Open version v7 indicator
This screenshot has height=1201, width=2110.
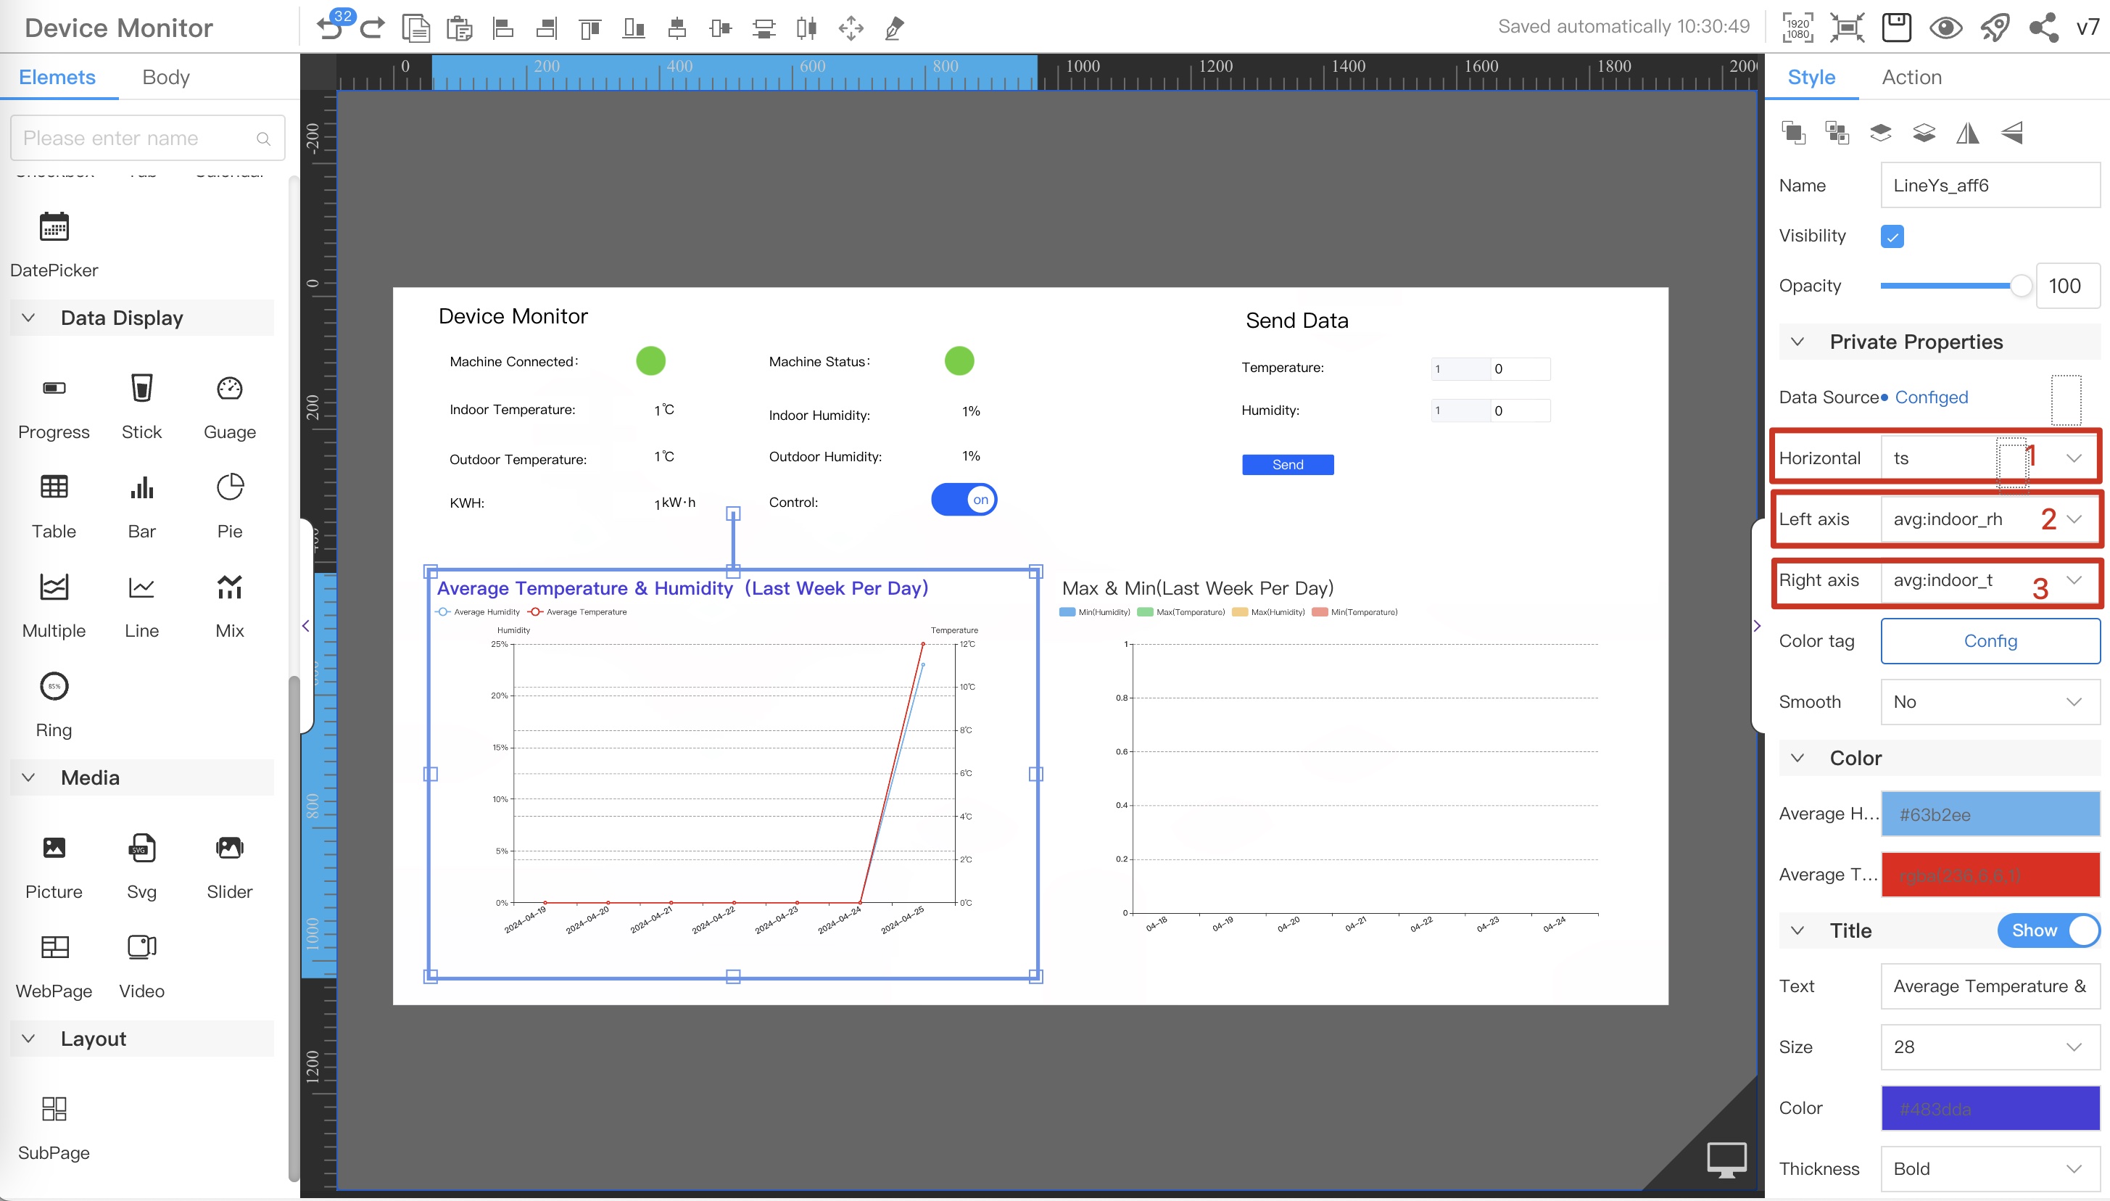point(2088,28)
